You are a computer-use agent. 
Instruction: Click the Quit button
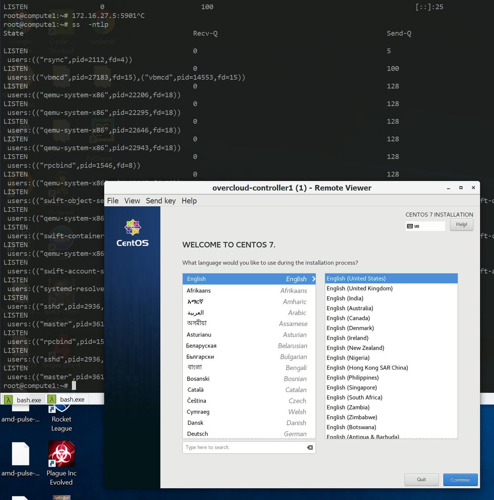pyautogui.click(x=422, y=480)
